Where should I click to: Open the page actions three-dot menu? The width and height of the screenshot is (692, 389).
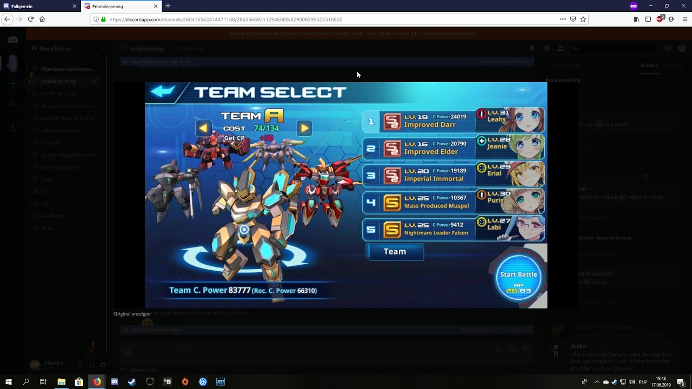(563, 19)
